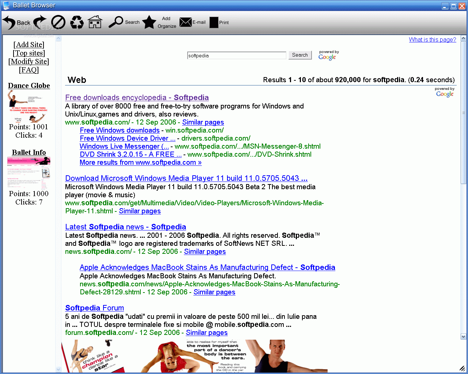The width and height of the screenshot is (468, 374).
Task: Open the Modify Site link
Action: (x=29, y=61)
